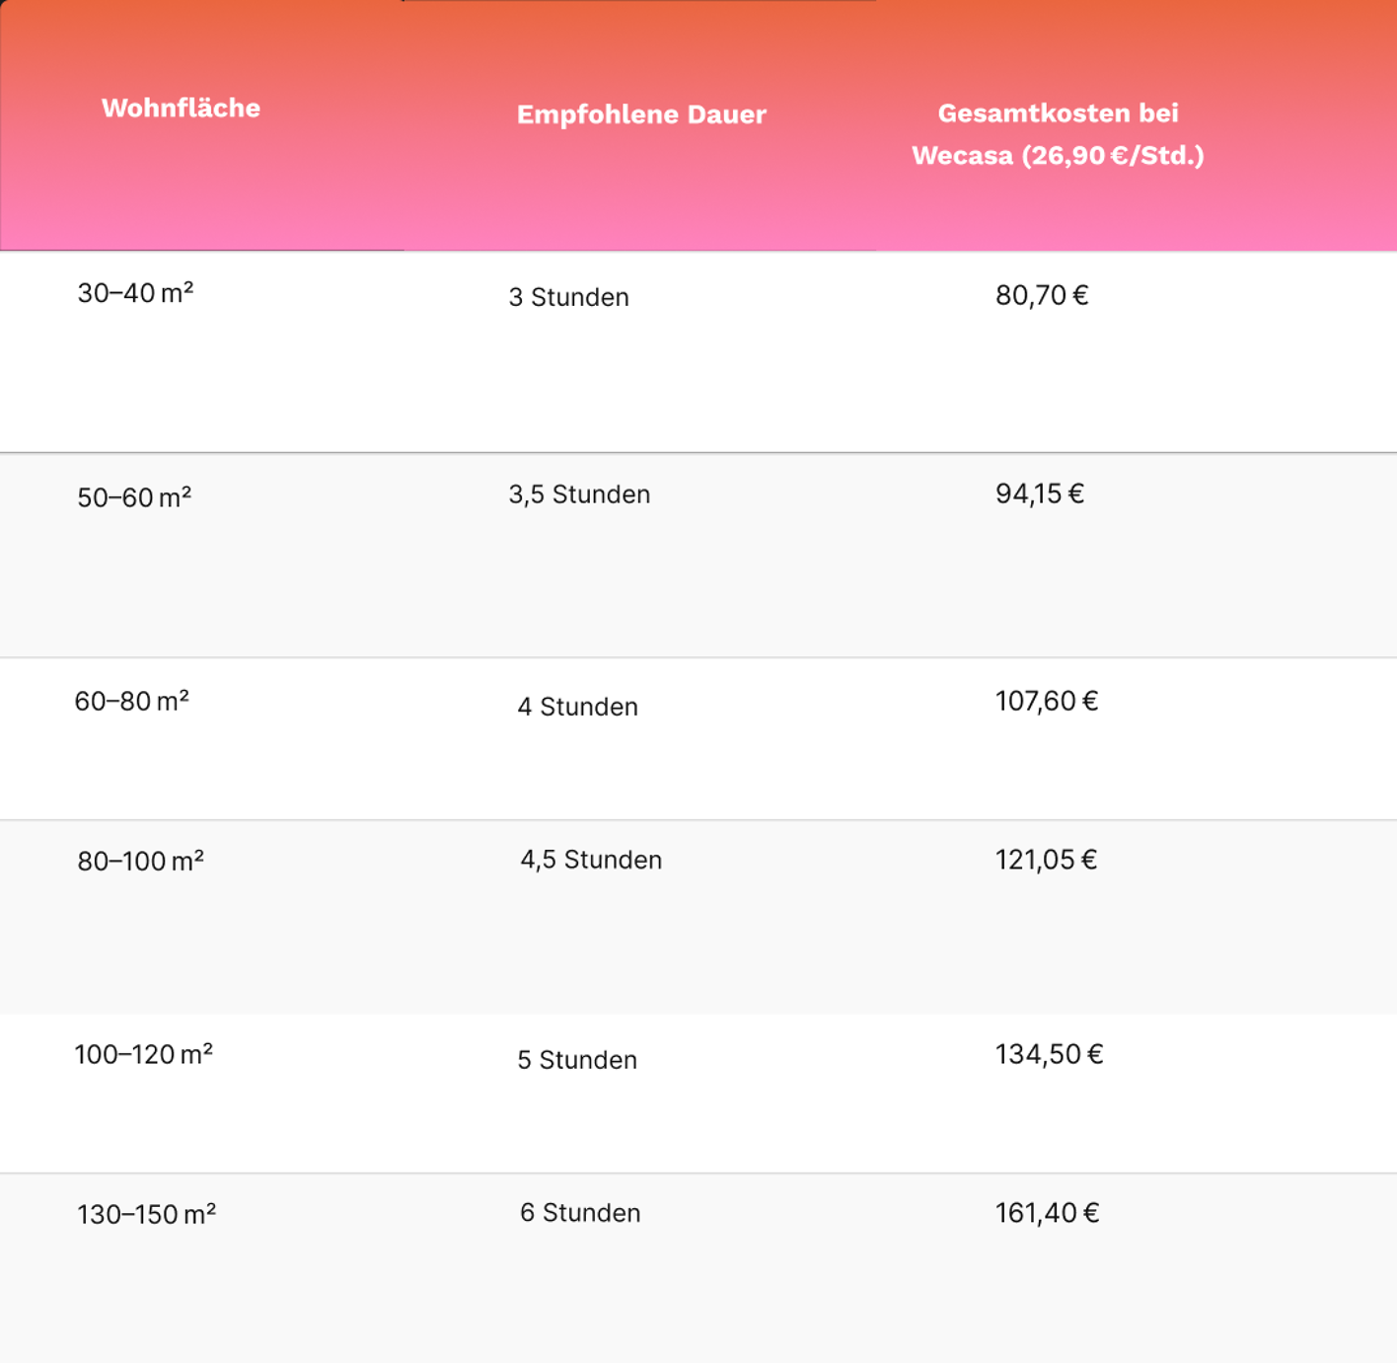Click the 107,60 € price cell

[1047, 701]
